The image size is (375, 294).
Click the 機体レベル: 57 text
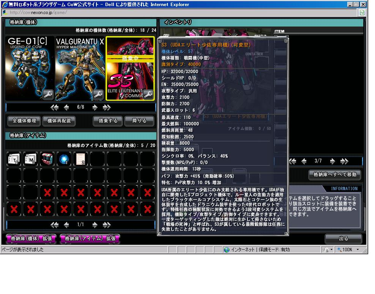[x=177, y=52]
